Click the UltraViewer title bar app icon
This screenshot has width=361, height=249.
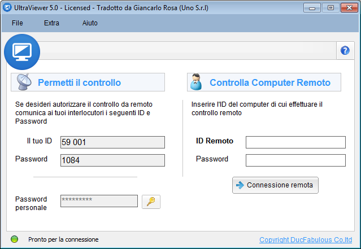(x=7, y=7)
